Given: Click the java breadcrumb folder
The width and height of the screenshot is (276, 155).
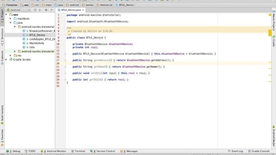Looking at the screenshot, I should (x=59, y=5).
